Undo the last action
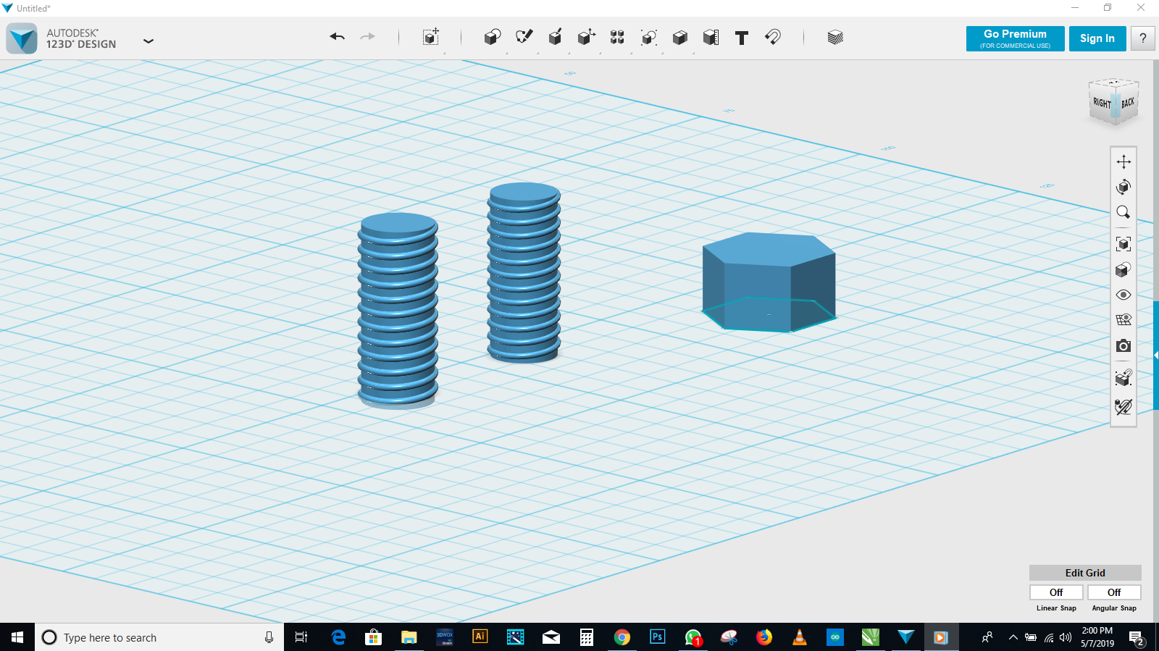The width and height of the screenshot is (1159, 651). coord(337,37)
